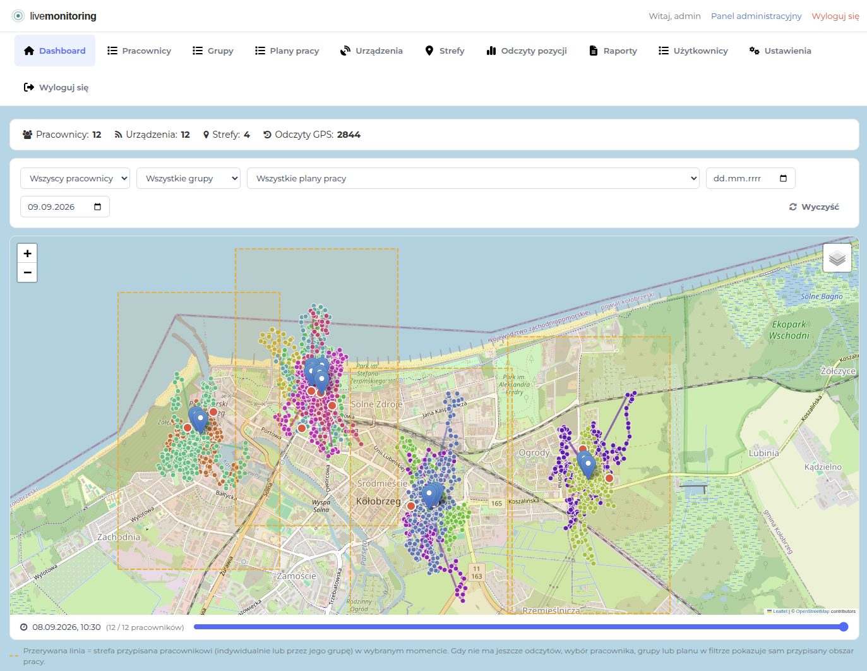Click the livemonitoring logo icon
This screenshot has width=867, height=671.
click(x=18, y=16)
